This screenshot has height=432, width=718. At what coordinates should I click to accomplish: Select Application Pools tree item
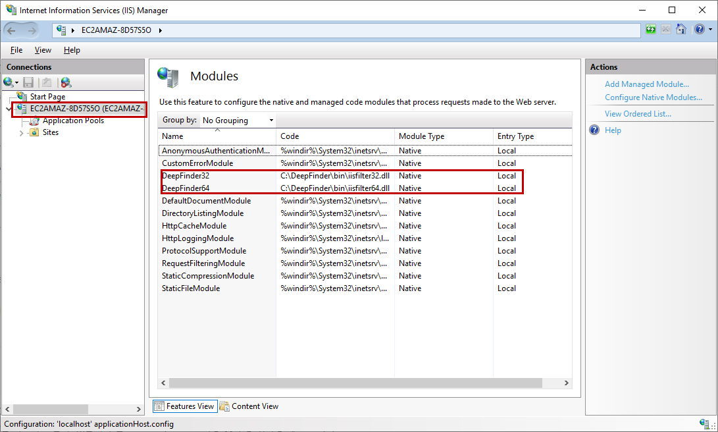click(73, 121)
